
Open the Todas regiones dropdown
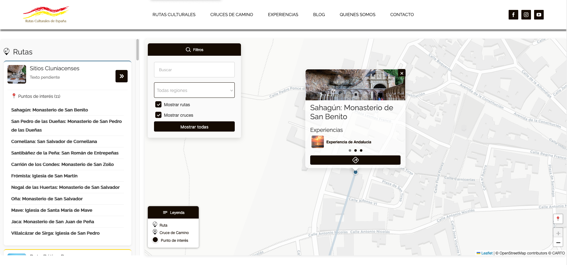coord(194,90)
